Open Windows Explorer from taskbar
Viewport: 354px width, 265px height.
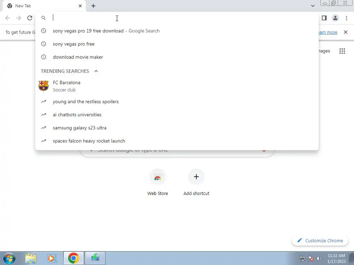[x=31, y=258]
